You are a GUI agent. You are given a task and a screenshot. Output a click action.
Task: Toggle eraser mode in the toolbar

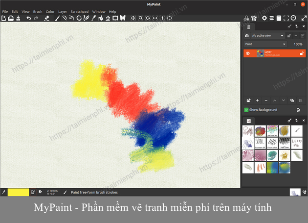[x=47, y=18]
